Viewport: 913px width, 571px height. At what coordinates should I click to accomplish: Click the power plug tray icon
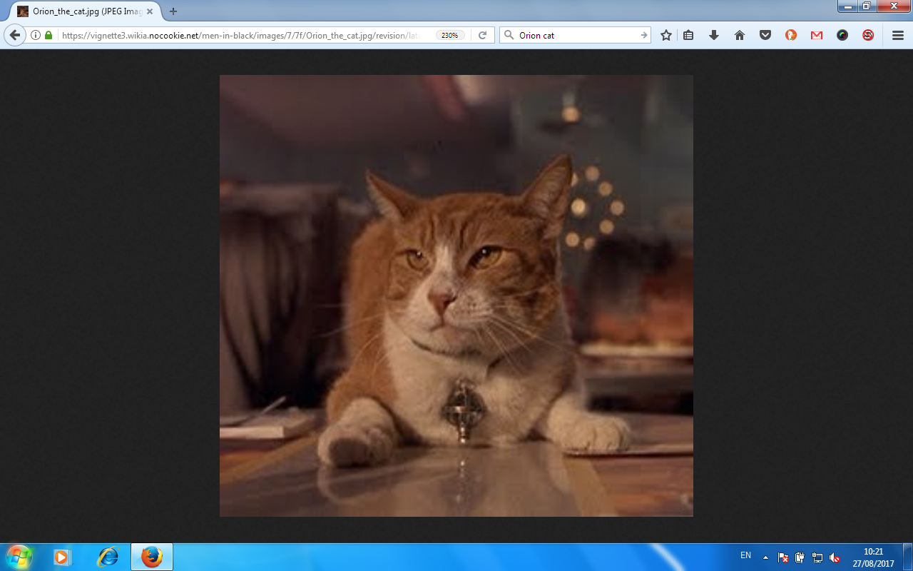point(800,557)
